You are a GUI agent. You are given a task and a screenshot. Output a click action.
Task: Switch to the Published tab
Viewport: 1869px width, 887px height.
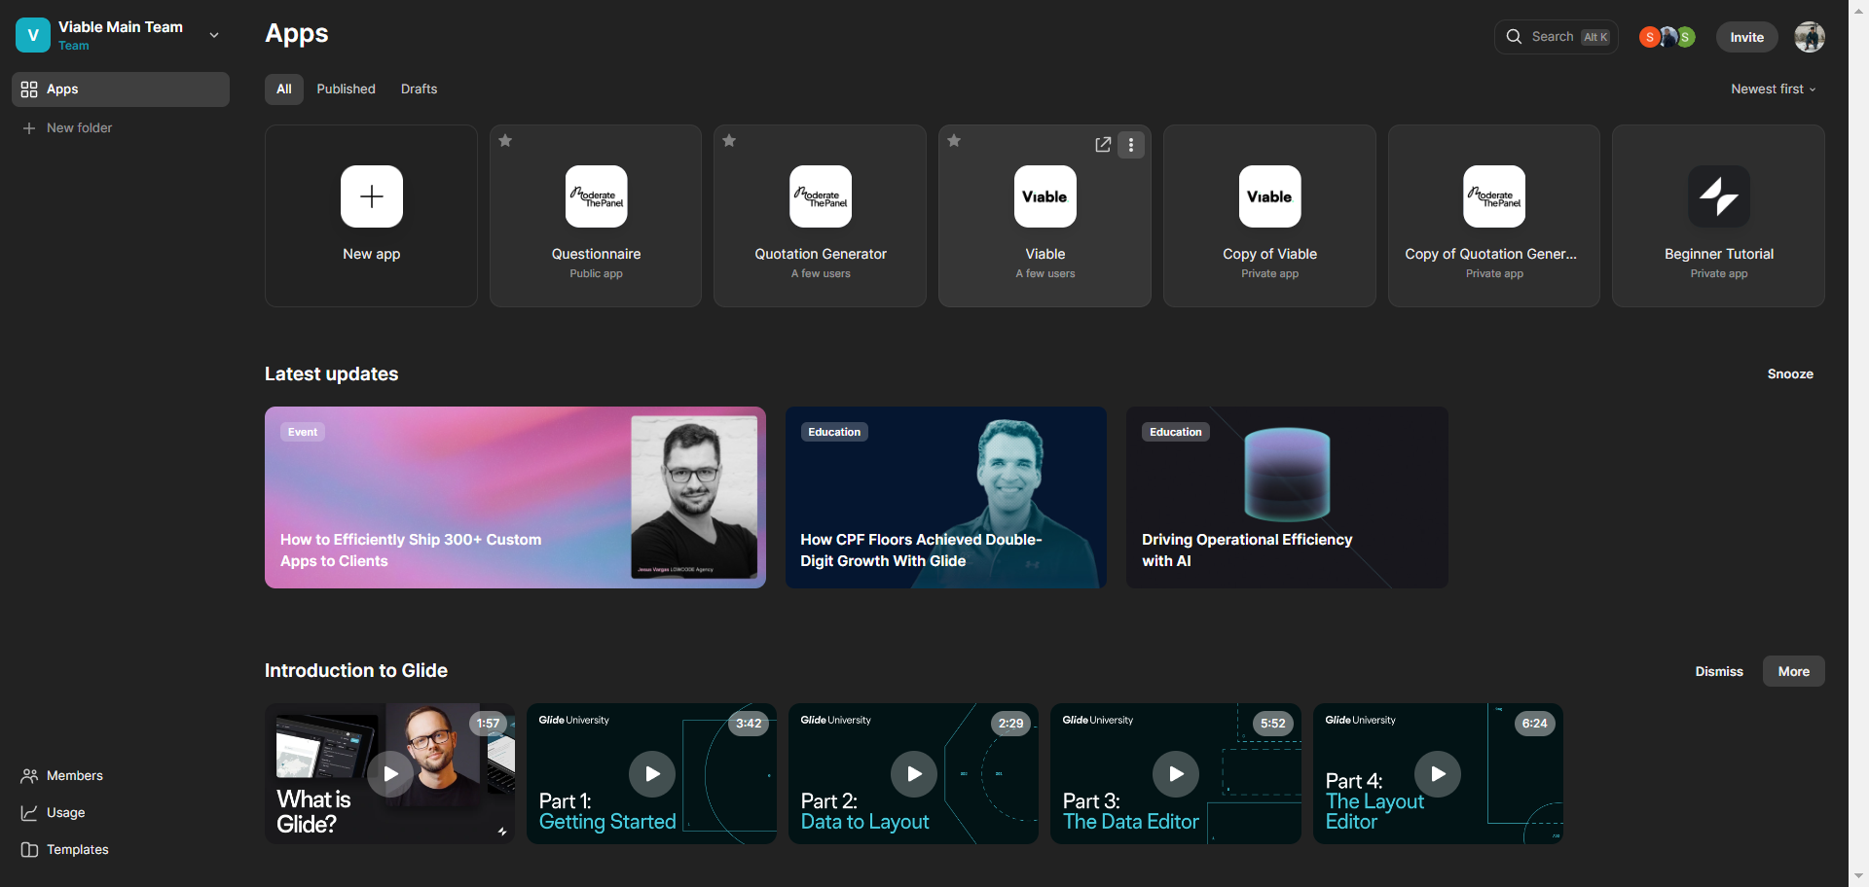pyautogui.click(x=346, y=89)
